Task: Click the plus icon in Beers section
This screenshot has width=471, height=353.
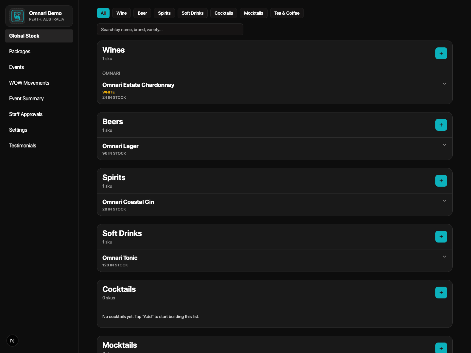Action: point(441,125)
